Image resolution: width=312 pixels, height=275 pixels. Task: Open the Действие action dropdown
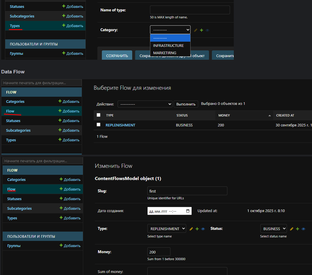click(x=145, y=104)
